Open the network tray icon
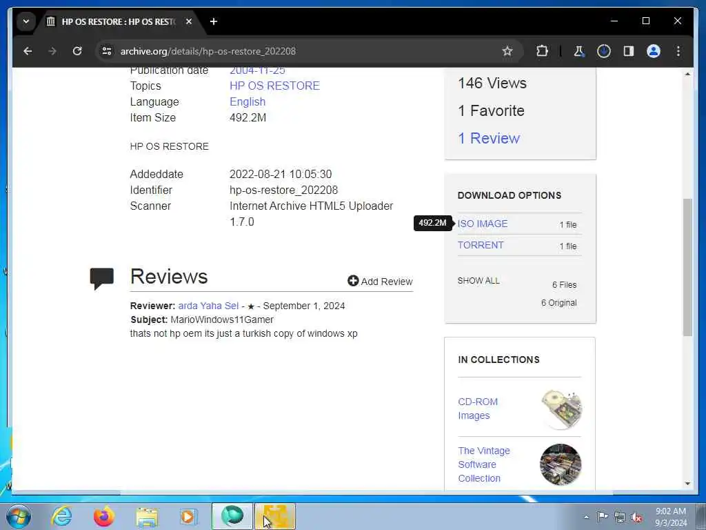Image resolution: width=706 pixels, height=530 pixels. (620, 517)
